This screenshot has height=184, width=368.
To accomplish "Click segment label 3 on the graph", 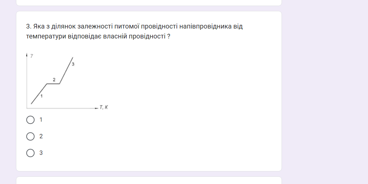I will 73,64.
